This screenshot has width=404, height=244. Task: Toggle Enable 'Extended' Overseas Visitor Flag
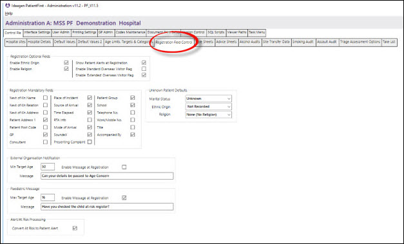pos(144,75)
